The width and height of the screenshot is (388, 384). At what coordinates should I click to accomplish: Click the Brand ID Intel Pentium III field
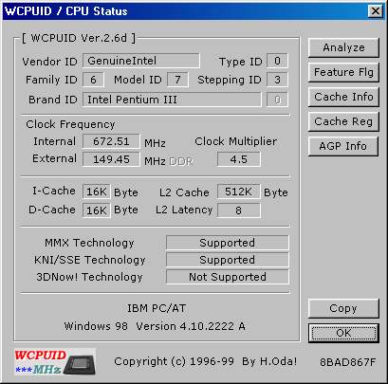pyautogui.click(x=172, y=100)
